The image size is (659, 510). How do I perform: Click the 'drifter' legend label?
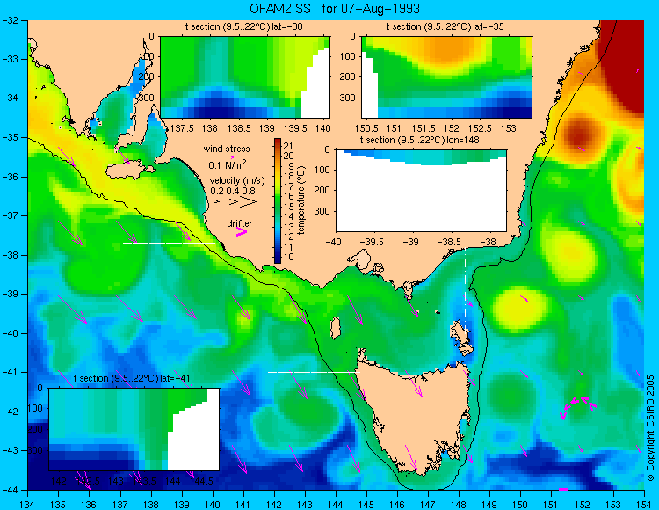[x=240, y=223]
